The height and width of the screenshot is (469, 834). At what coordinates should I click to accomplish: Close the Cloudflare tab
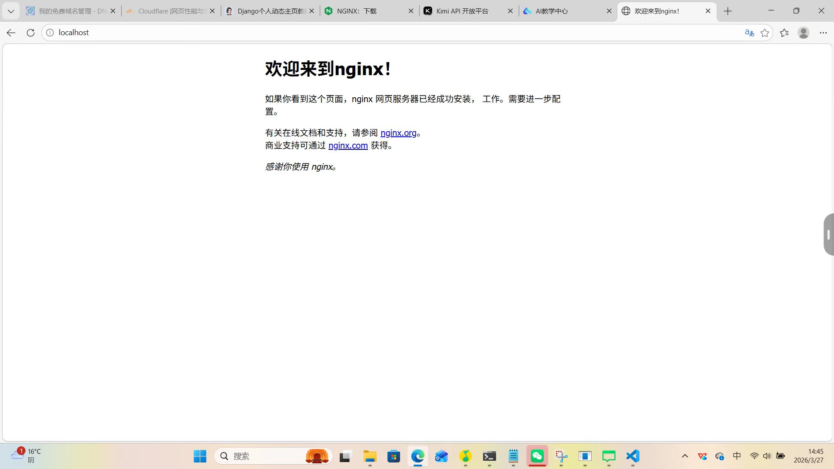(x=212, y=11)
